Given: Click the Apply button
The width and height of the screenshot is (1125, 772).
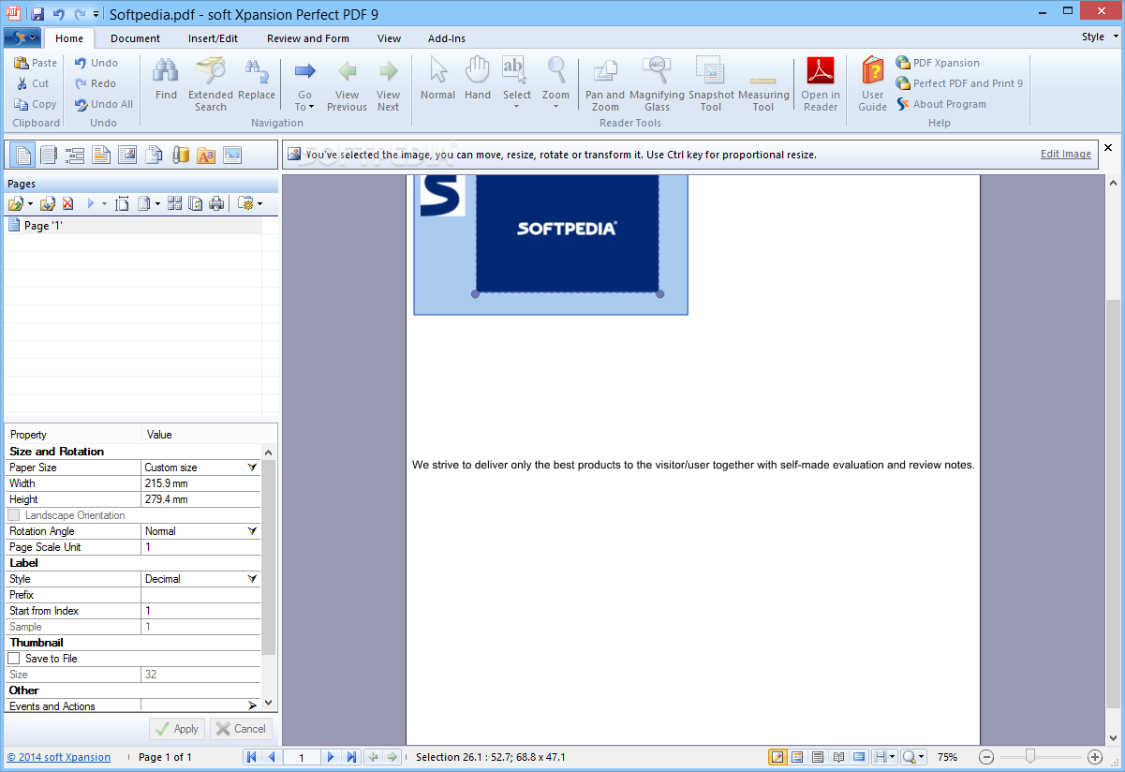Looking at the screenshot, I should click(177, 728).
